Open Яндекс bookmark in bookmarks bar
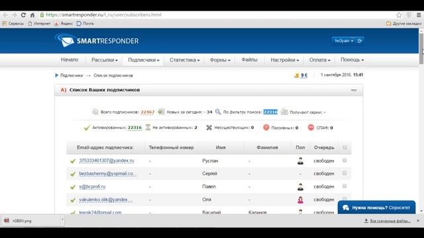424x238 pixels. coord(64,24)
